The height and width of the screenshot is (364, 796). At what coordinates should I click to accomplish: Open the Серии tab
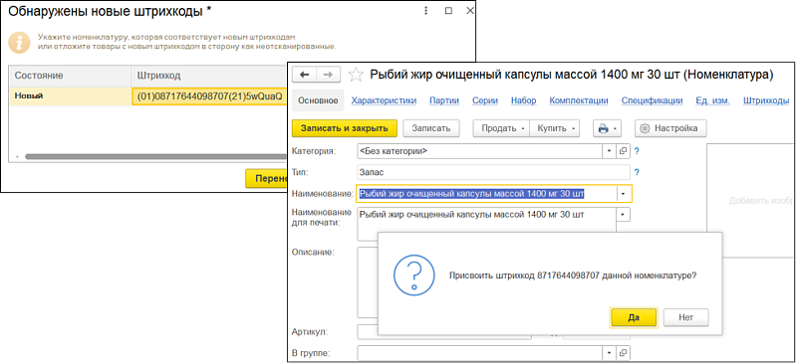pyautogui.click(x=485, y=100)
